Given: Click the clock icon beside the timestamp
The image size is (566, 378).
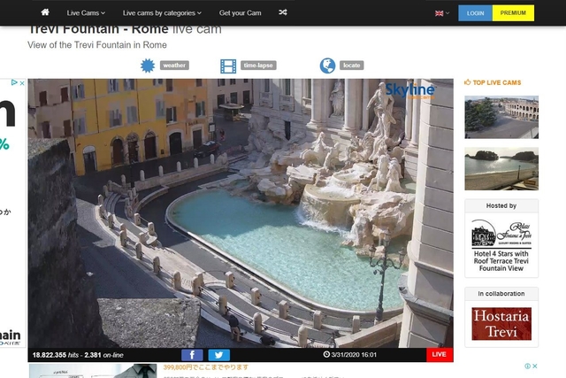Looking at the screenshot, I should (x=326, y=354).
